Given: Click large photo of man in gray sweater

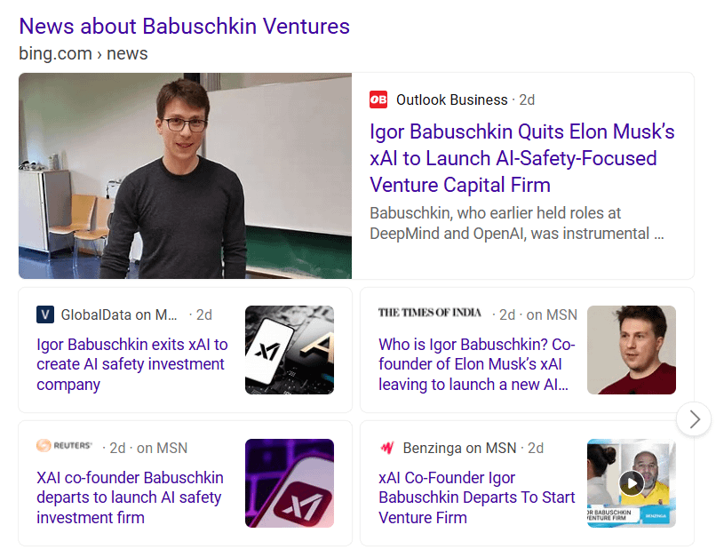Looking at the screenshot, I should click(185, 176).
